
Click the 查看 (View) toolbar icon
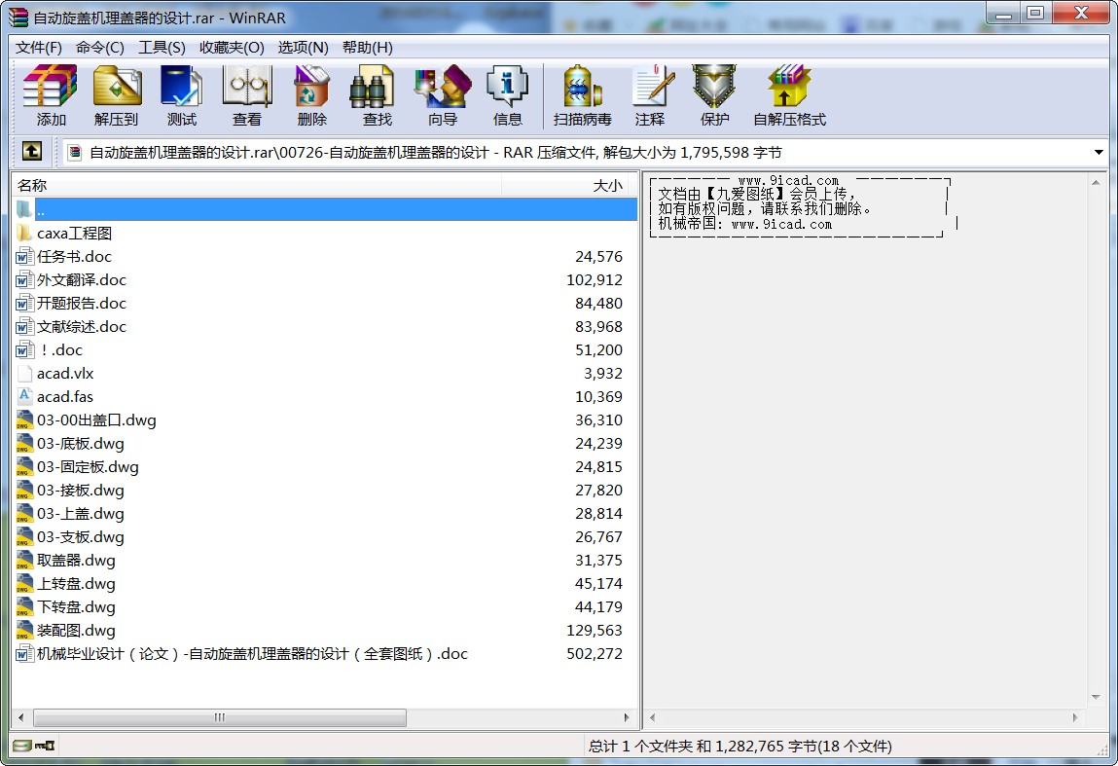pos(246,94)
